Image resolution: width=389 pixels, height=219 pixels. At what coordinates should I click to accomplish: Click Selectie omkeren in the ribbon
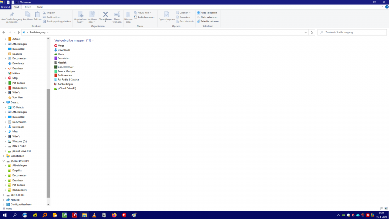pyautogui.click(x=208, y=21)
